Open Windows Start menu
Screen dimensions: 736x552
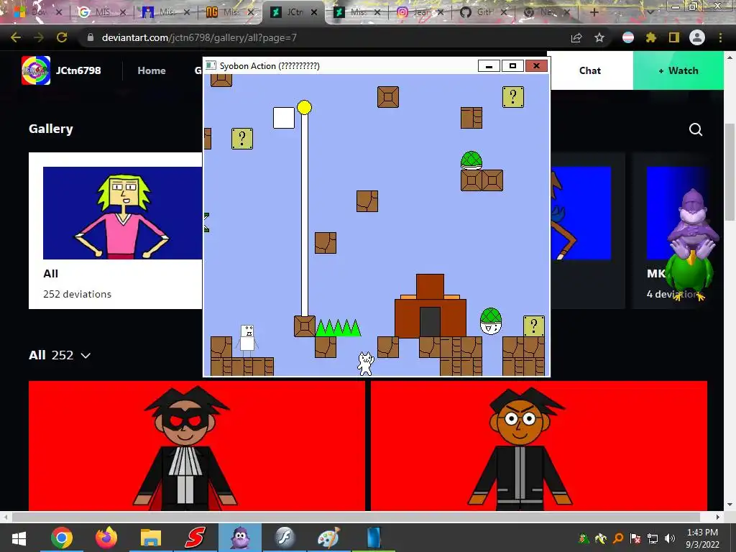pos(19,538)
